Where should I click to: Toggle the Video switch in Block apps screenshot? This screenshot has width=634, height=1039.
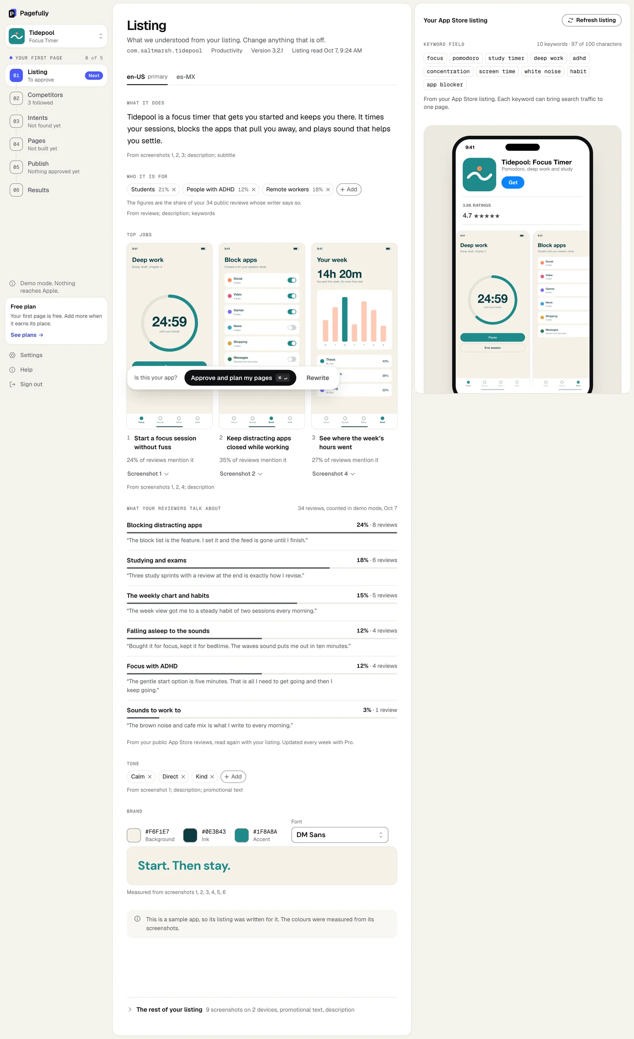click(x=292, y=296)
